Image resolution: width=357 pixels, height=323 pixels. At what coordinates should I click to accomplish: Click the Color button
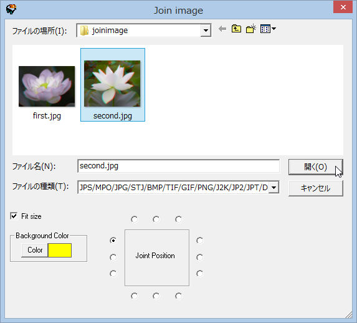pyautogui.click(x=35, y=250)
